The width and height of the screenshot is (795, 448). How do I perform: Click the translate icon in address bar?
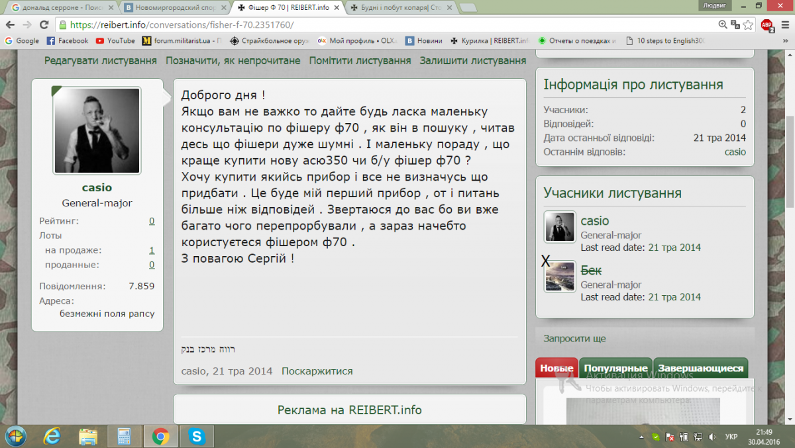point(735,25)
